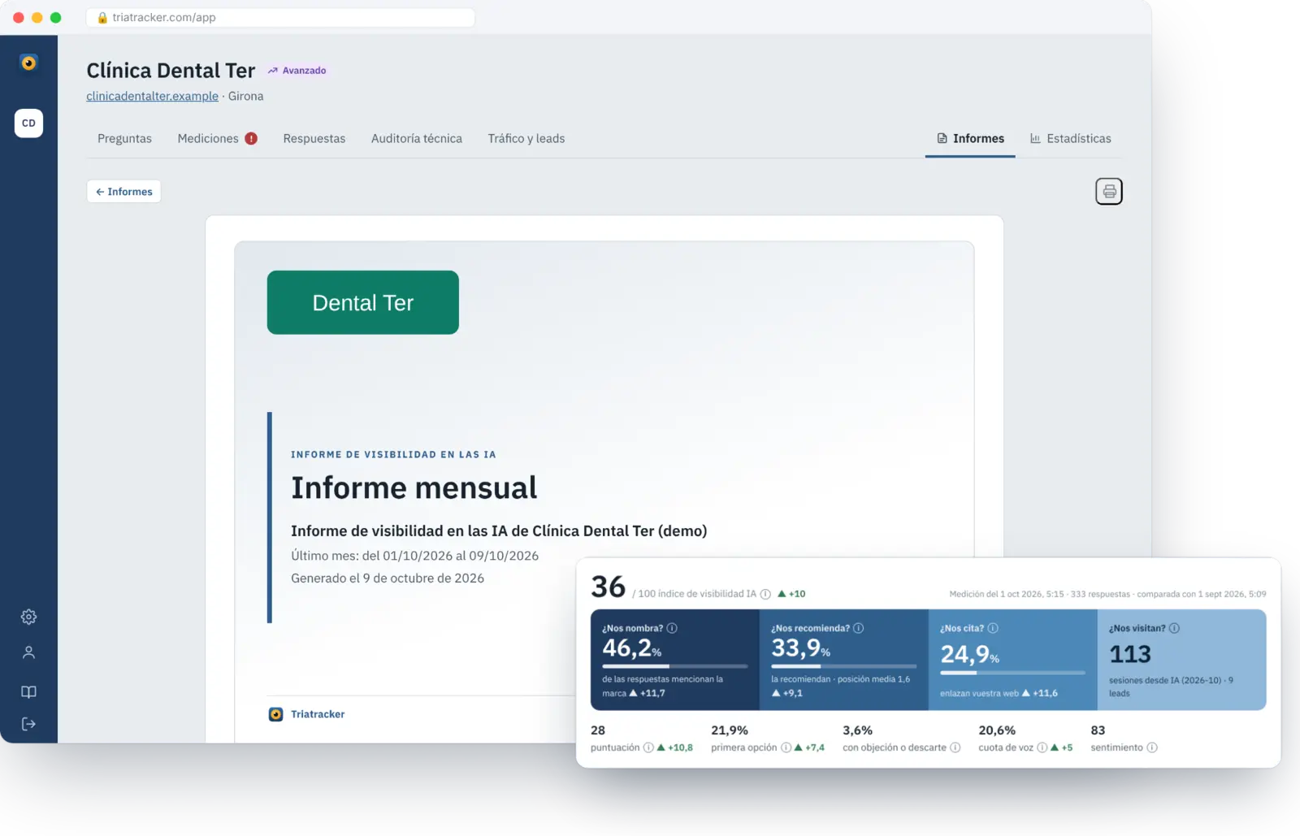This screenshot has width=1300, height=836.
Task: Open the Respuestas tab
Action: click(x=314, y=139)
